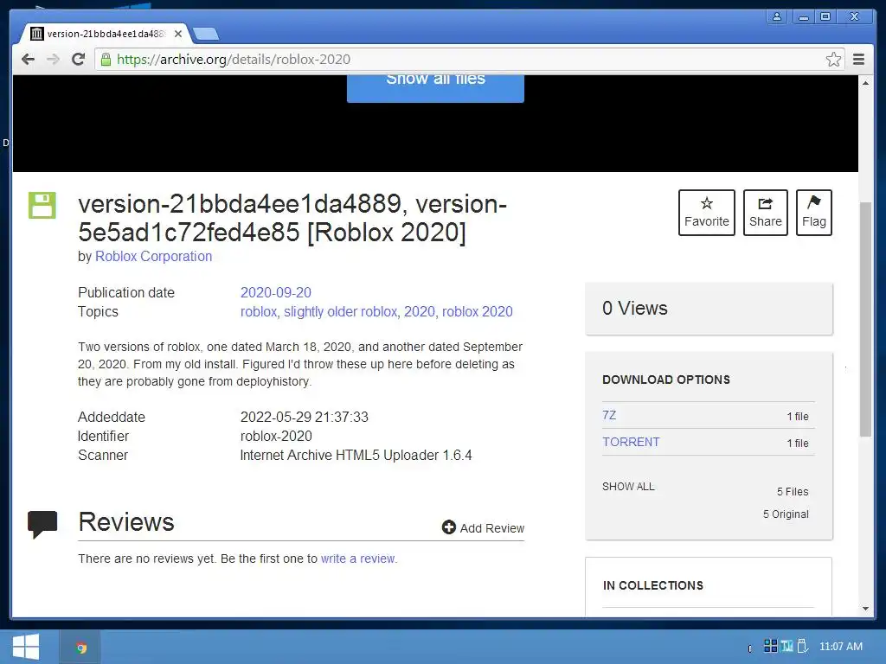Click the DOWNLOAD OPTIONS heading

coord(666,380)
